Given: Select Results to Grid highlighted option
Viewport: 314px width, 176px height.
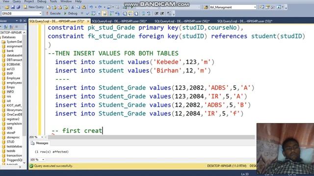Looking at the screenshot, I should point(131,14).
